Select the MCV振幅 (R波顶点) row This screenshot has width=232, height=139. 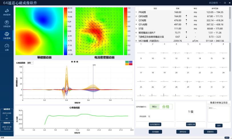coord(182,40)
